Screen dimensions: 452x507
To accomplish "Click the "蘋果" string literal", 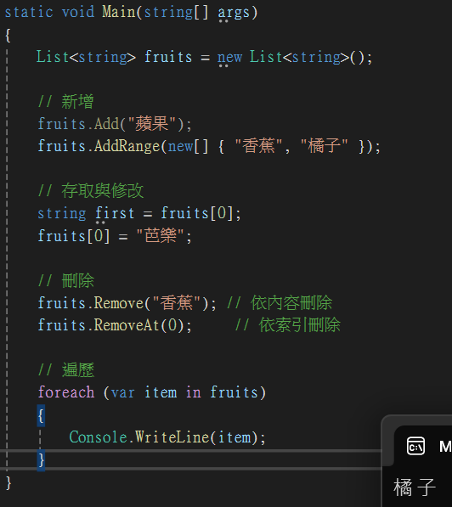I will pyautogui.click(x=152, y=124).
